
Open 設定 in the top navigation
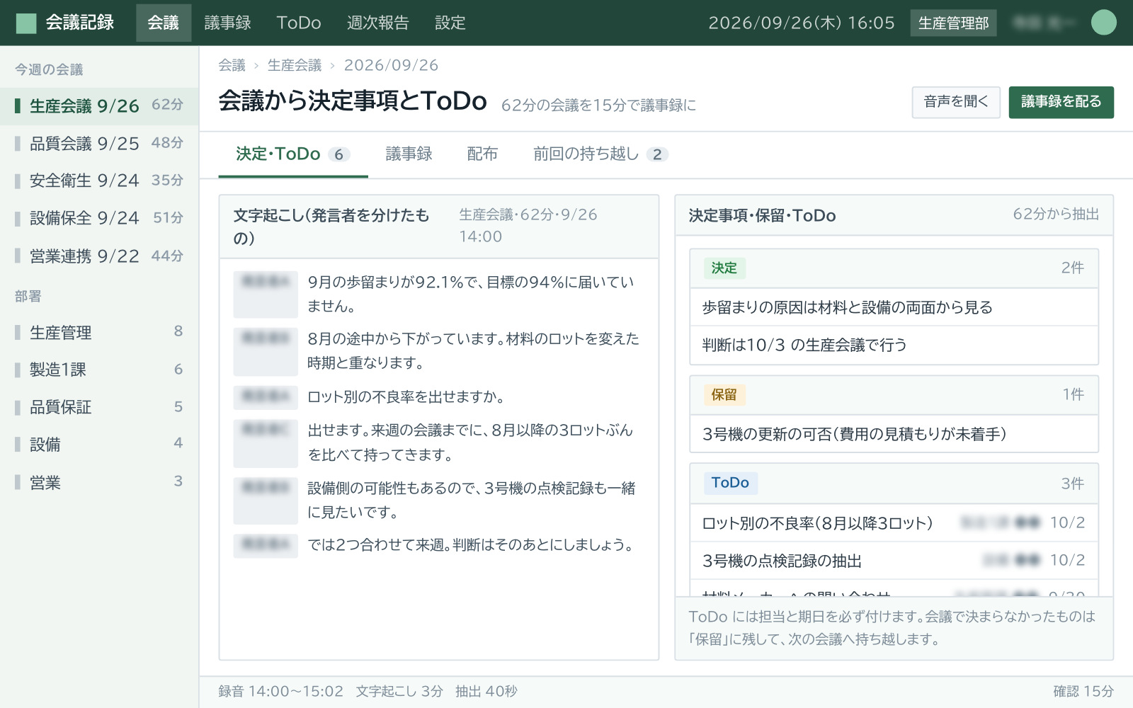click(450, 23)
